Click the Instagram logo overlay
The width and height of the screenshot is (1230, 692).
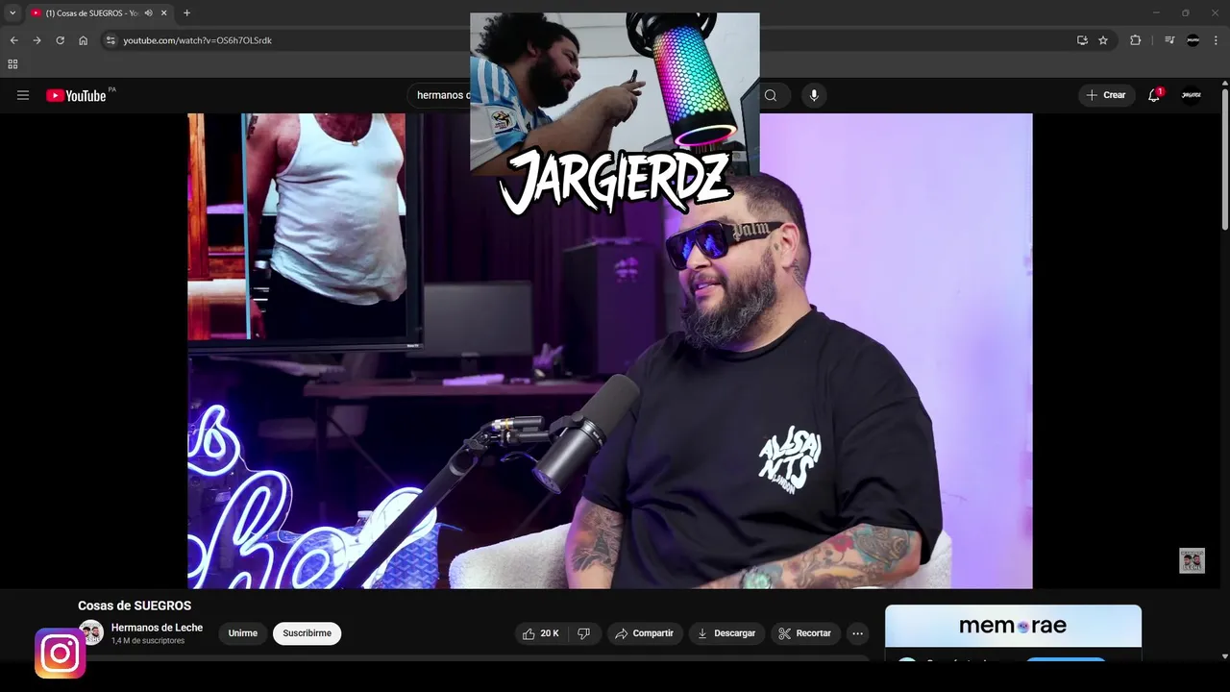60,654
